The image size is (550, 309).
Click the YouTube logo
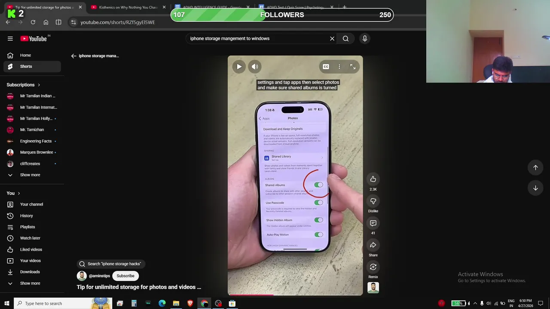[x=34, y=39]
